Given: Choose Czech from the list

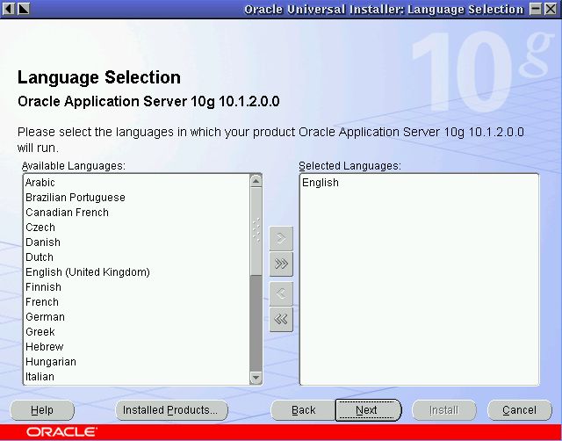Looking at the screenshot, I should pyautogui.click(x=137, y=228).
